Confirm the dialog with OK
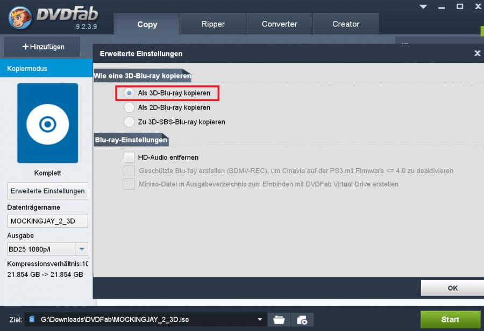 (x=452, y=288)
